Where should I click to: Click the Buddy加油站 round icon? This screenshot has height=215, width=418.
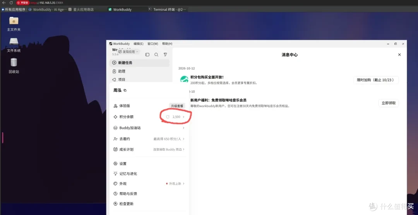click(115, 128)
